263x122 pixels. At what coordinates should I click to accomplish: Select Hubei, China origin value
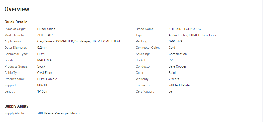46,29
